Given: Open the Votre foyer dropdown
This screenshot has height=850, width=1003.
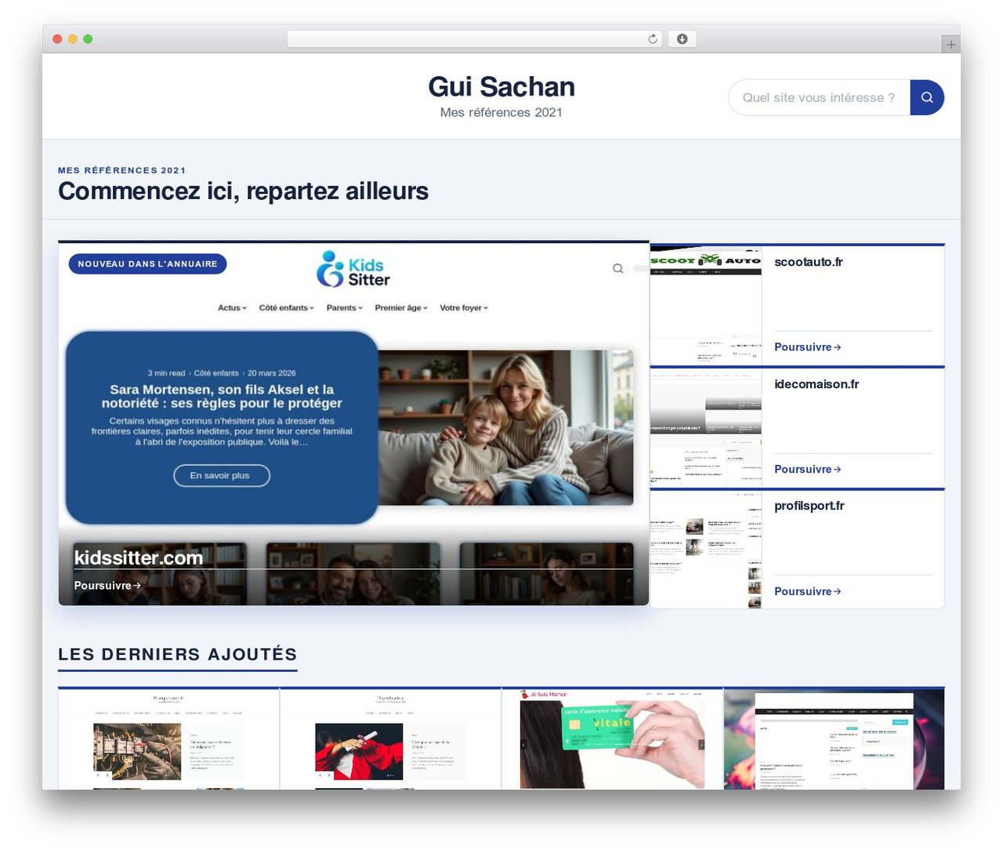Looking at the screenshot, I should pyautogui.click(x=464, y=308).
